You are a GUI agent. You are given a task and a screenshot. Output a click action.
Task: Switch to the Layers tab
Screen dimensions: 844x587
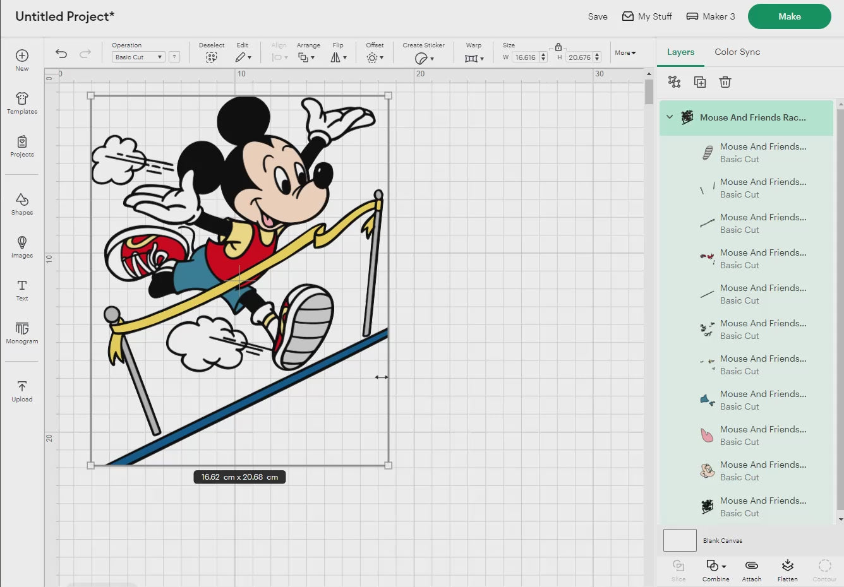(x=680, y=52)
